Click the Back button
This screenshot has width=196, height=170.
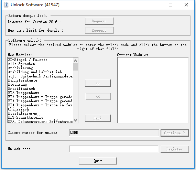pyautogui.click(x=98, y=118)
